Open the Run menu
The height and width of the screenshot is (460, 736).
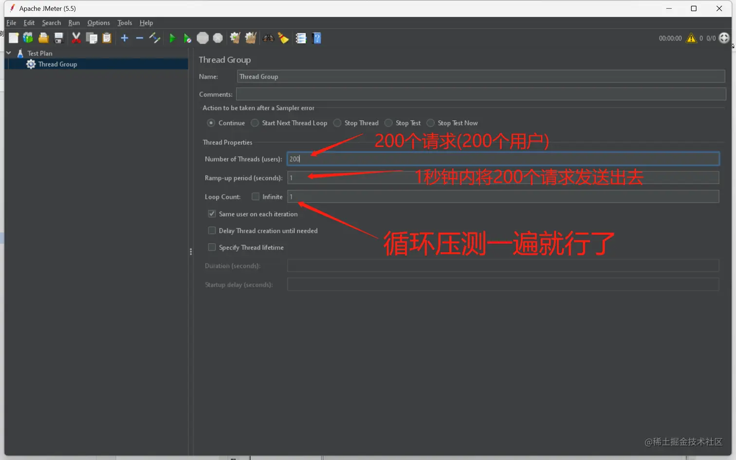pyautogui.click(x=74, y=23)
